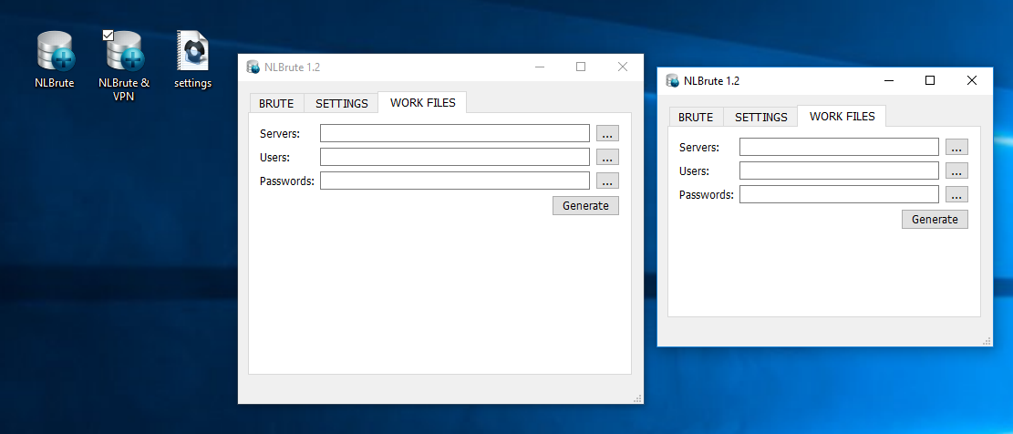The height and width of the screenshot is (434, 1013).
Task: Browse for Servers file in larger window
Action: coord(607,134)
